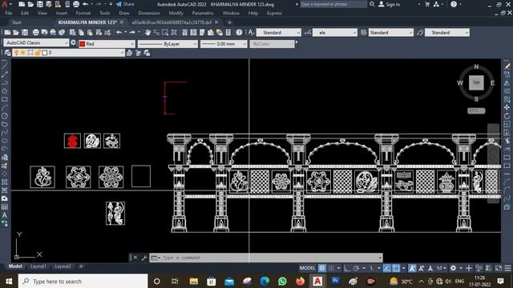
Task: Open WhatsApp from the Windows taskbar
Action: click(x=282, y=281)
